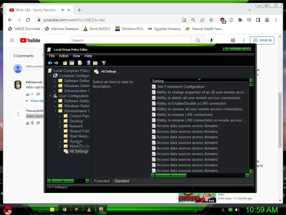Open Chrome's side panel icon
The image size is (286, 215).
pyautogui.click(x=258, y=20)
